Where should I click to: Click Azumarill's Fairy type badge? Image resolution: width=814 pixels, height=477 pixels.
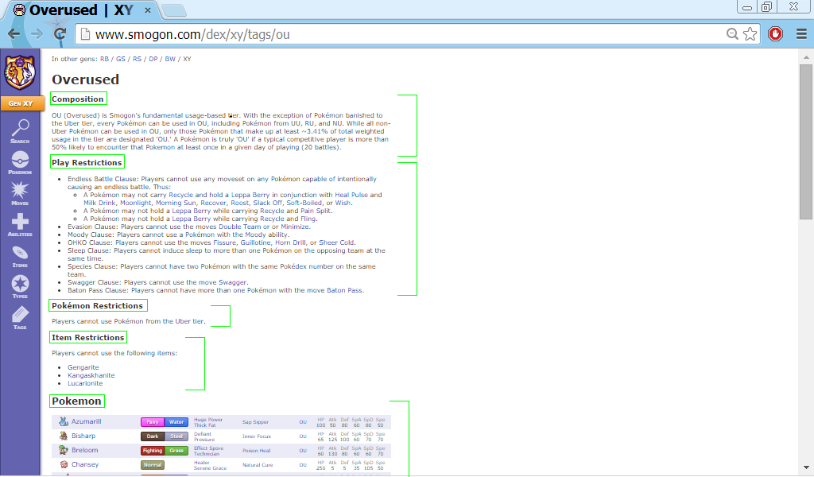[x=153, y=422]
